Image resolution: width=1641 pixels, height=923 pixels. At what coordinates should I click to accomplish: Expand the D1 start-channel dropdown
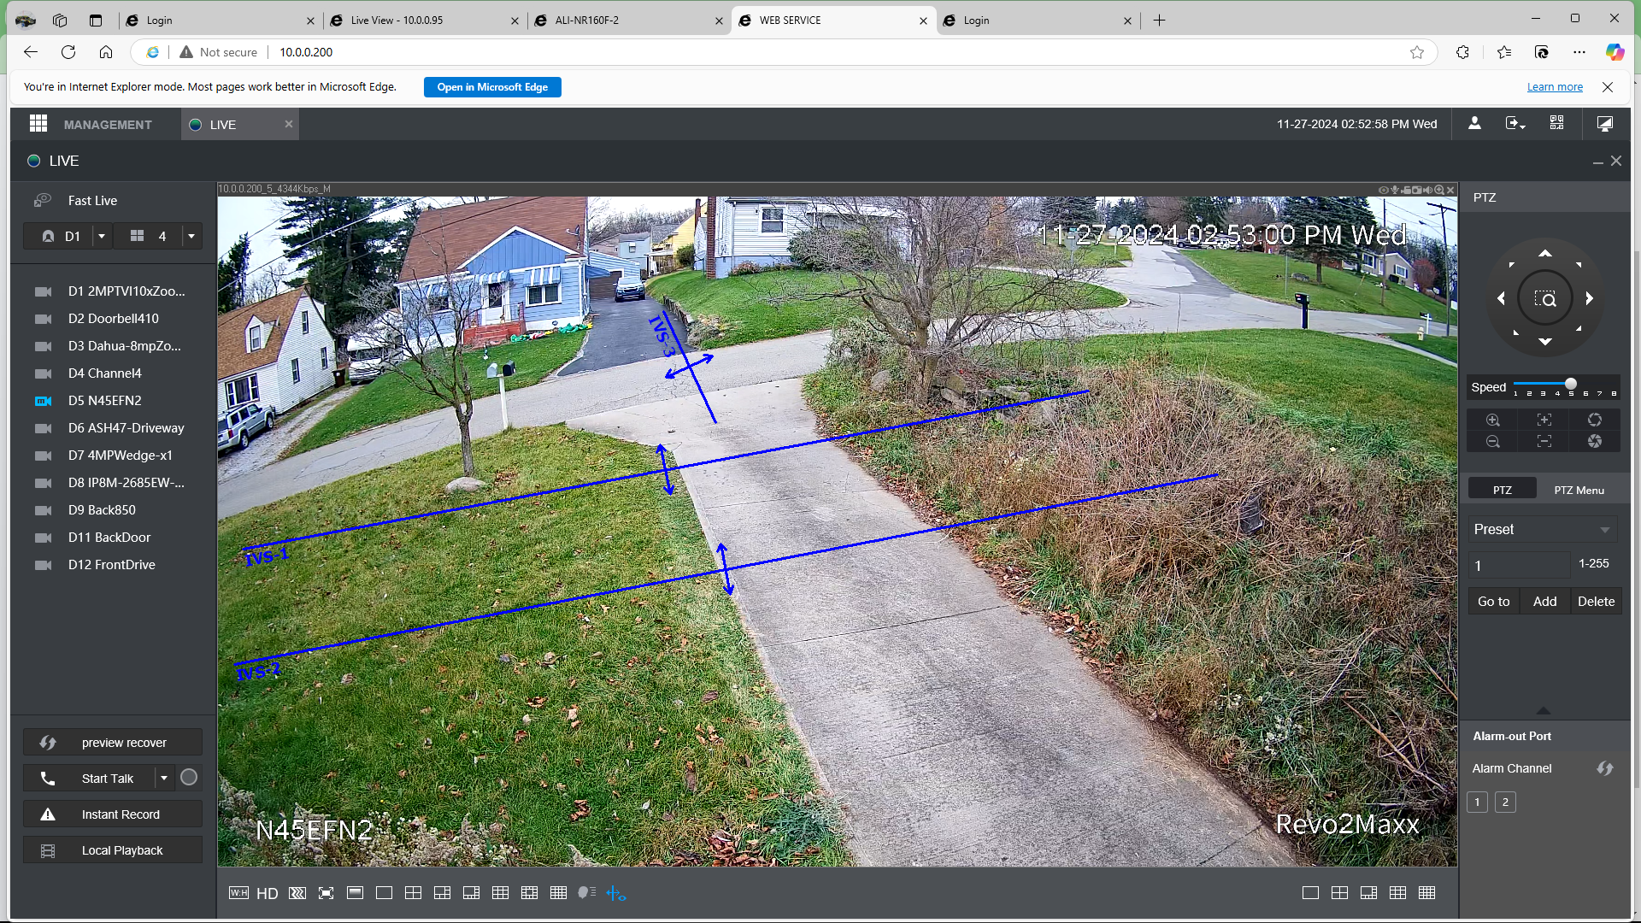point(102,237)
